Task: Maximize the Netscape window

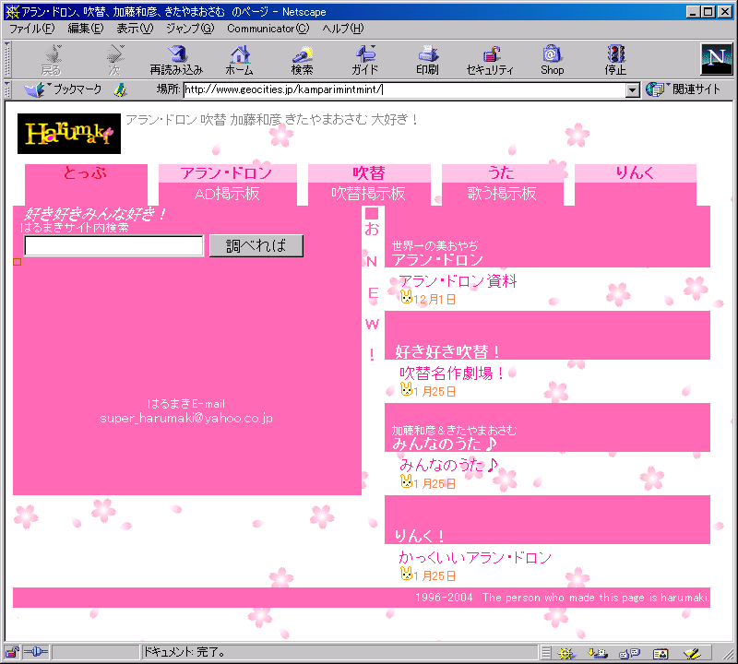Action: (x=708, y=12)
